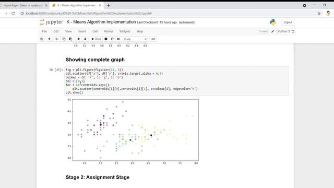This screenshot has height=188, width=334.
Task: Go forward using the browser forward arrow
Action: (x=6, y=13)
